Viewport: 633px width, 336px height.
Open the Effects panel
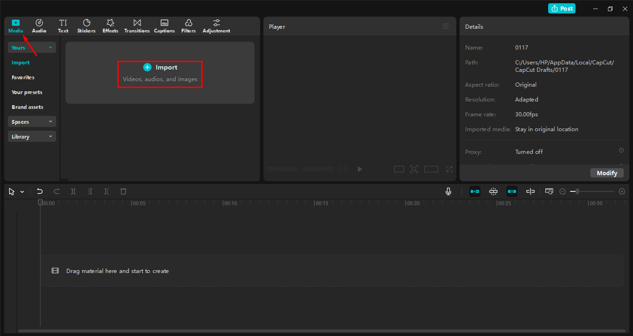[x=110, y=25]
